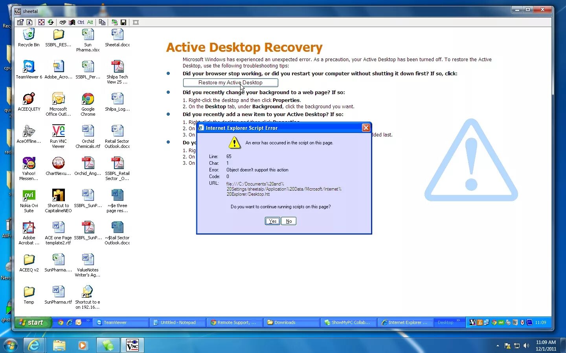Click Restore my Active Desktop button
The image size is (566, 353).
[x=230, y=82]
